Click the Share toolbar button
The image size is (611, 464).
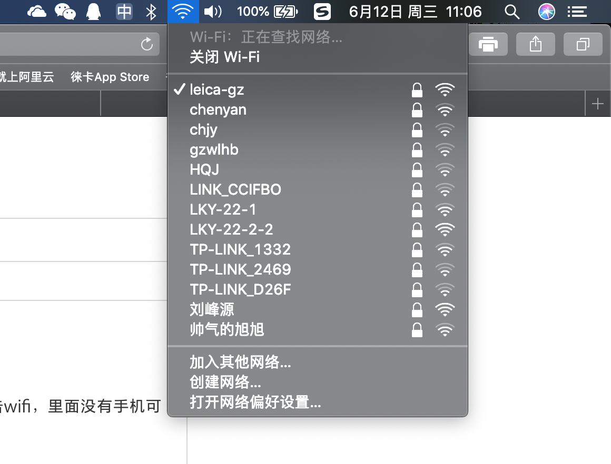(535, 44)
